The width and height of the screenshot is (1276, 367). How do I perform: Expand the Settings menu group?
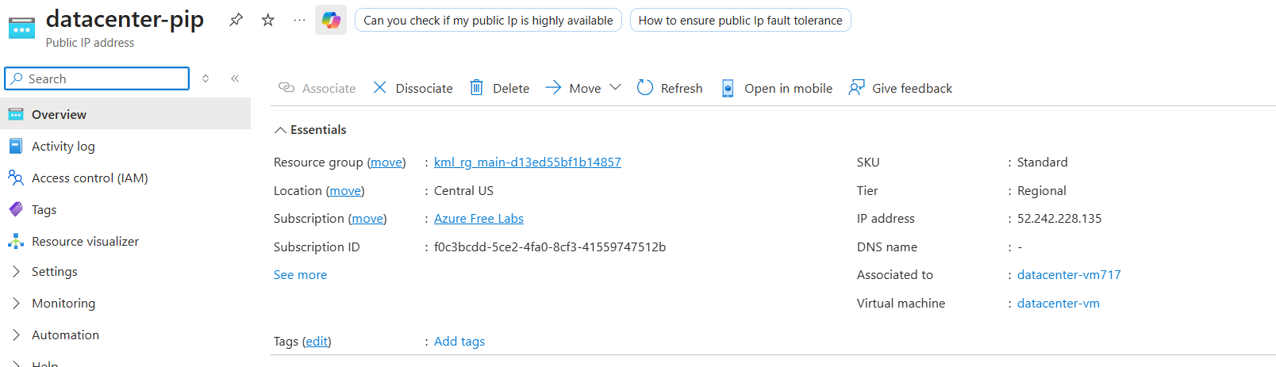[x=16, y=271]
